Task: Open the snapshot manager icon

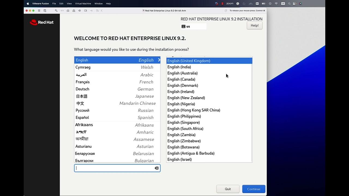Action: pos(45,11)
